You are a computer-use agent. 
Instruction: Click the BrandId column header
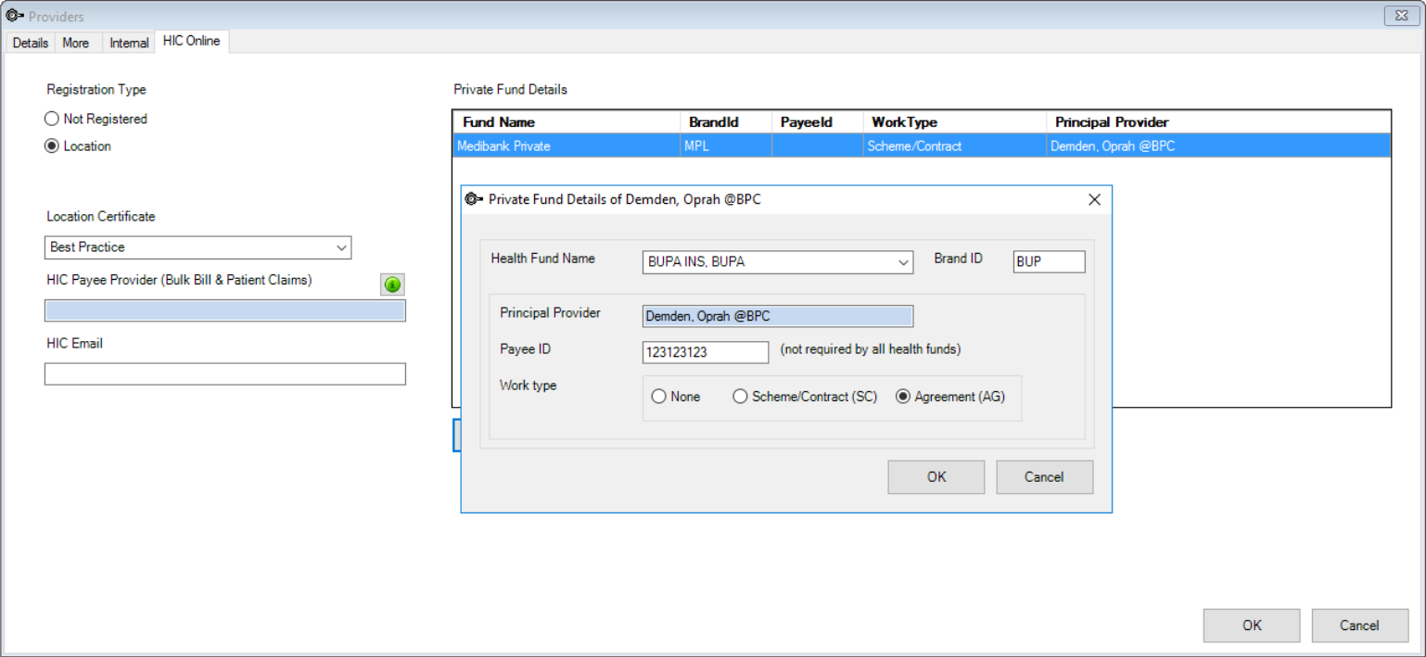(x=726, y=122)
